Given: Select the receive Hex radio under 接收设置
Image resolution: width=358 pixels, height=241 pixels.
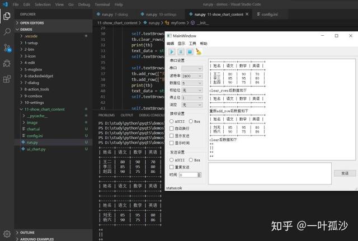Looking at the screenshot, I should (x=191, y=121).
